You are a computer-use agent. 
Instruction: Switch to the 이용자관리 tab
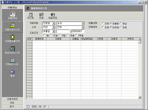tap(12, 99)
